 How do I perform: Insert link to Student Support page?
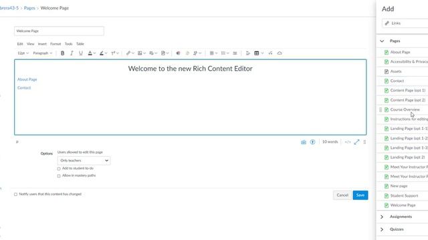click(x=404, y=195)
